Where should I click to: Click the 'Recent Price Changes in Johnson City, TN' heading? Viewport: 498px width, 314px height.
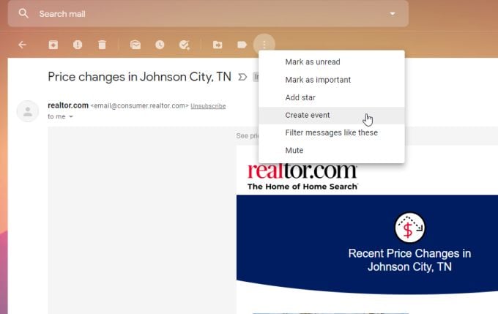click(x=409, y=260)
